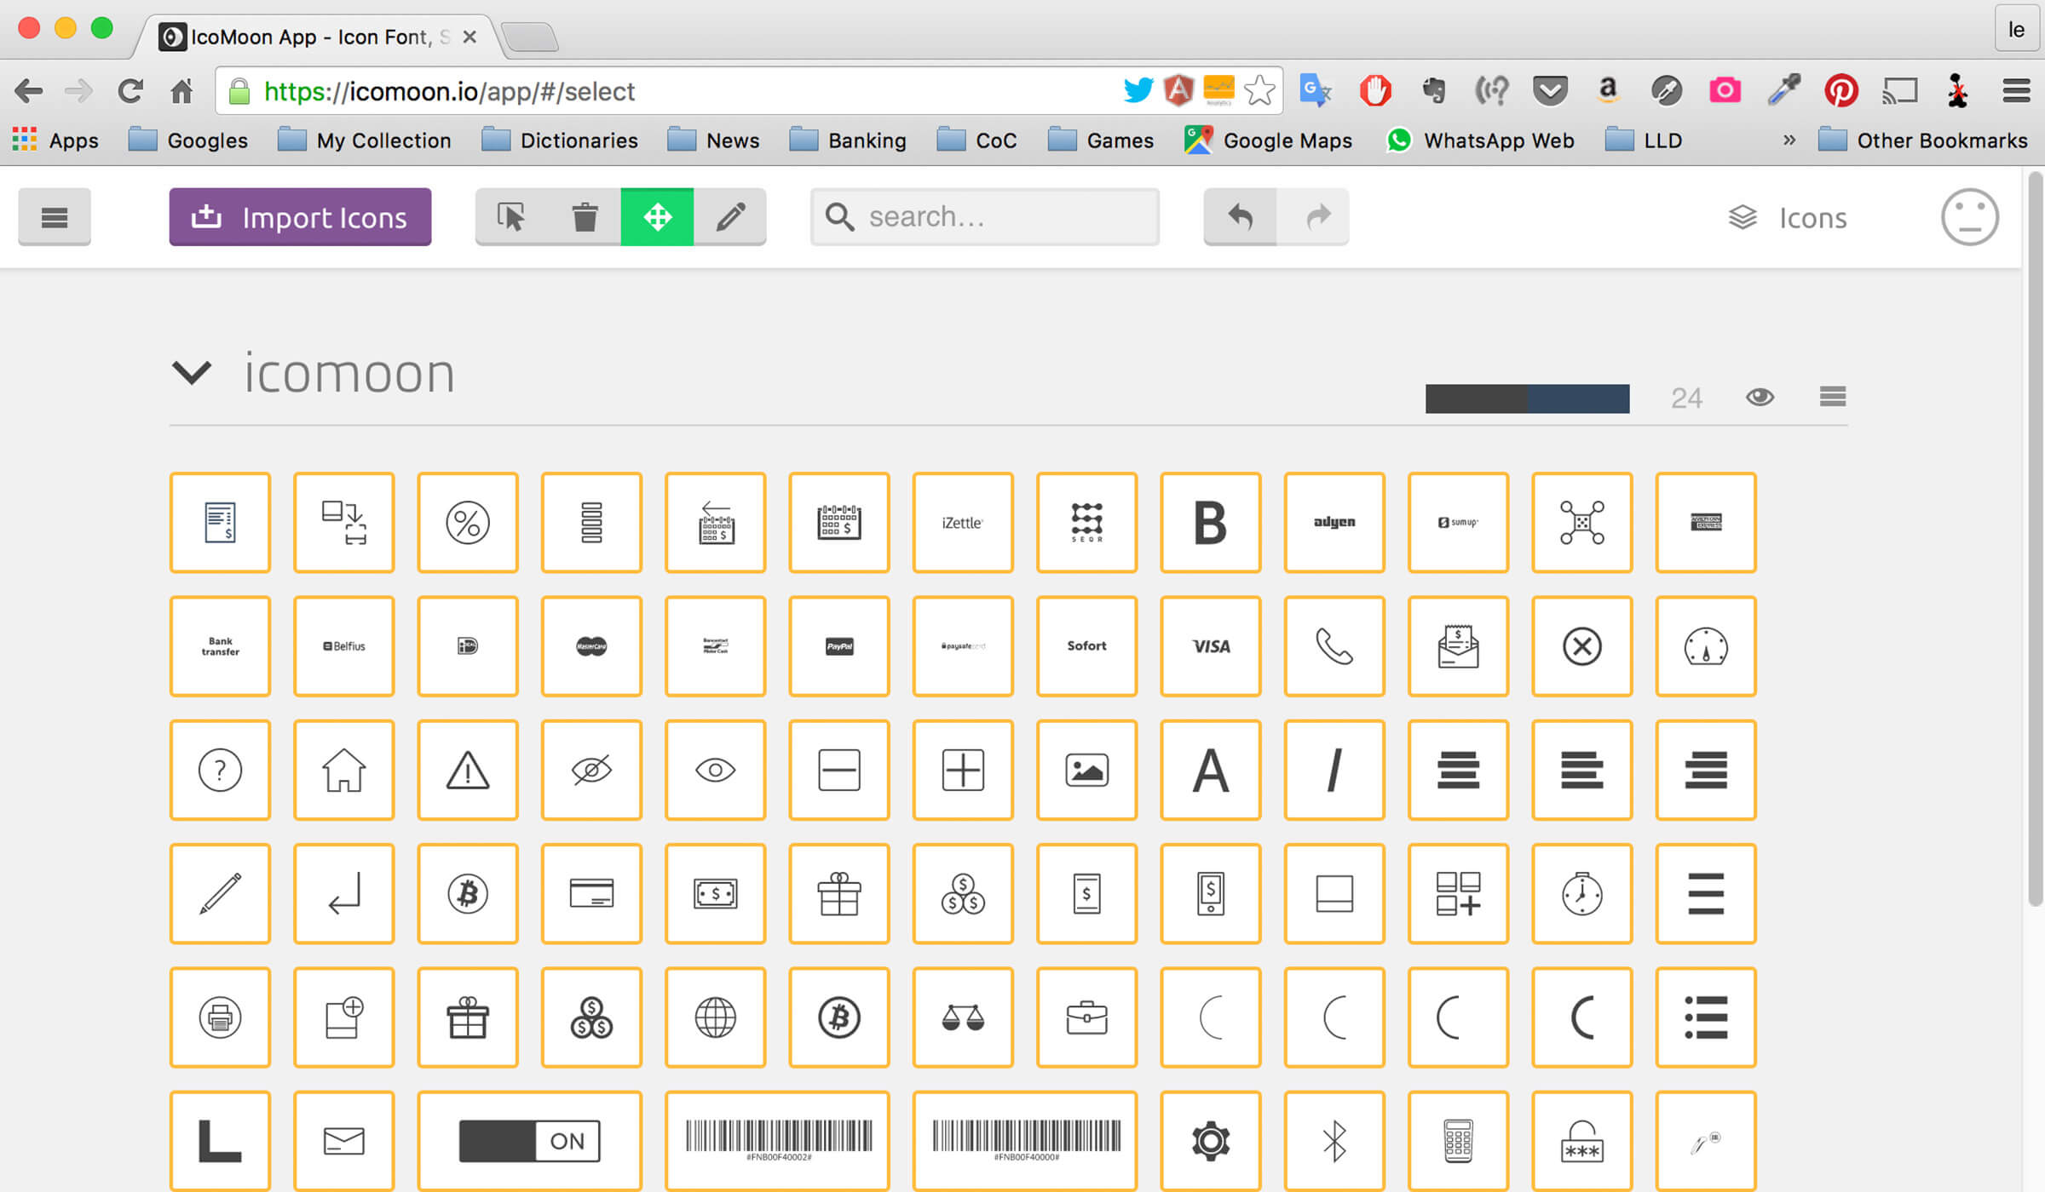The image size is (2045, 1192).
Task: Select the sumup logo icon
Action: [x=1458, y=523]
